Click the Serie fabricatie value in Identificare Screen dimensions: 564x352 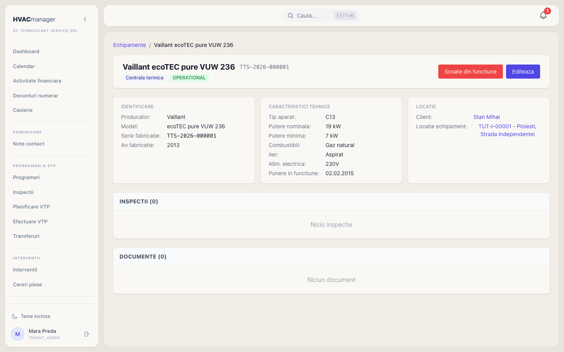point(192,136)
